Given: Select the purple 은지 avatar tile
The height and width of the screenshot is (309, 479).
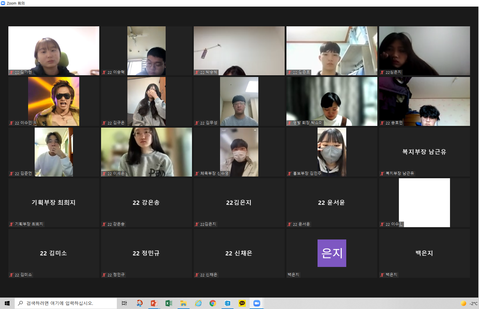Looking at the screenshot, I should coord(331,253).
